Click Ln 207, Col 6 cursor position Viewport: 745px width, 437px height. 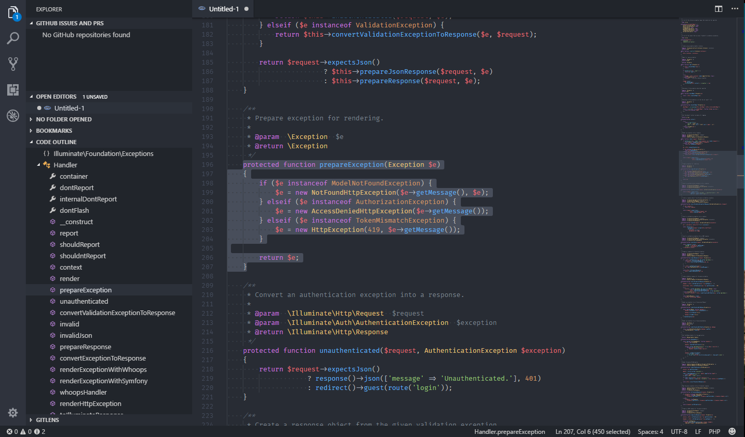click(593, 431)
